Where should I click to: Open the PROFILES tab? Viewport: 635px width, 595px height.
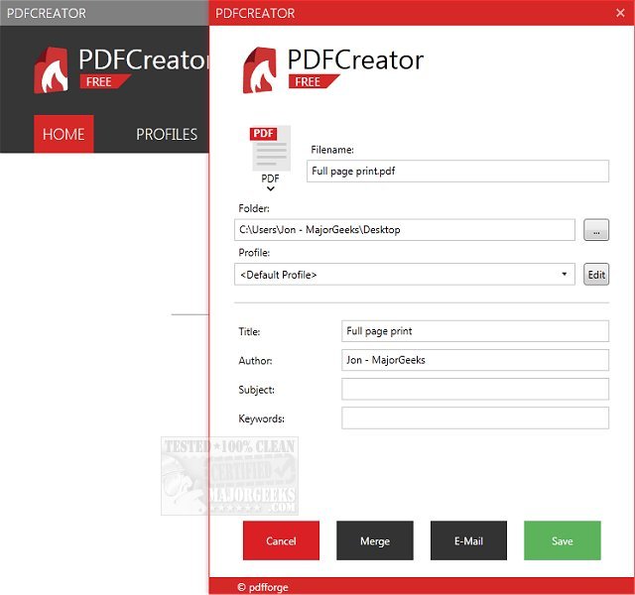(x=167, y=134)
